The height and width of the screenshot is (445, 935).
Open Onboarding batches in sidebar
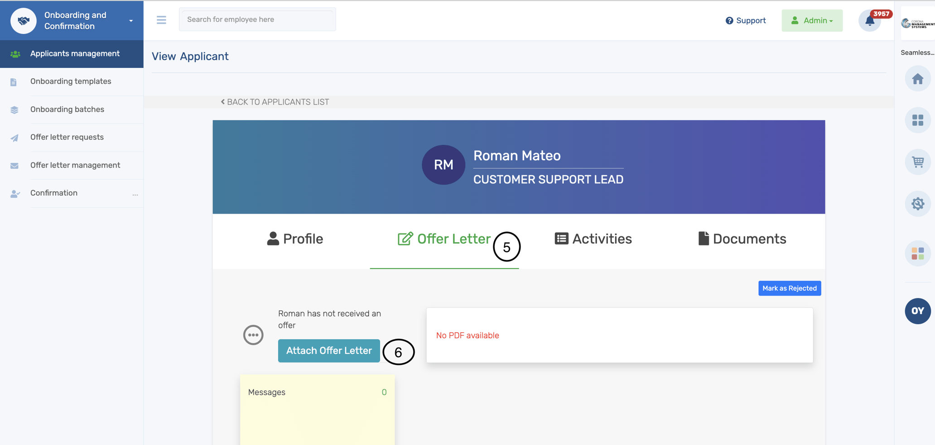[72, 110]
